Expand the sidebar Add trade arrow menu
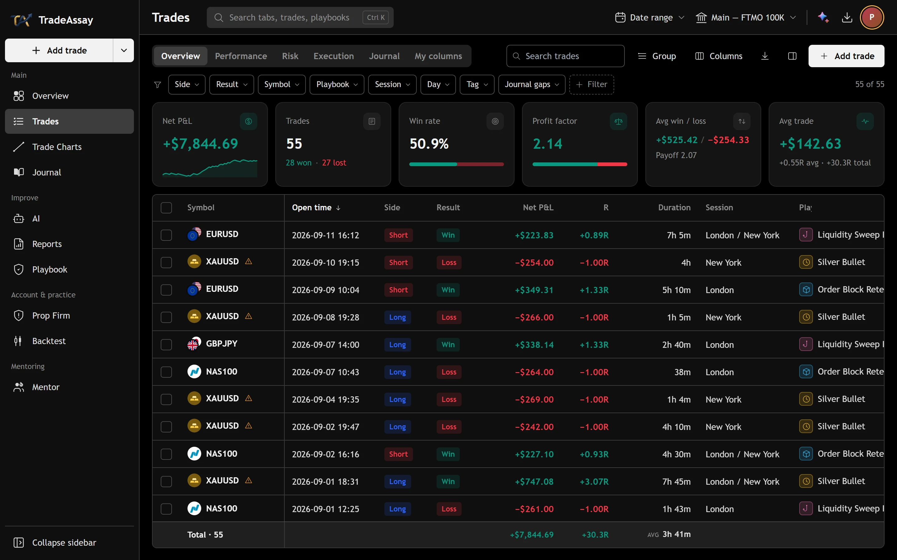897x560 pixels. [x=124, y=50]
